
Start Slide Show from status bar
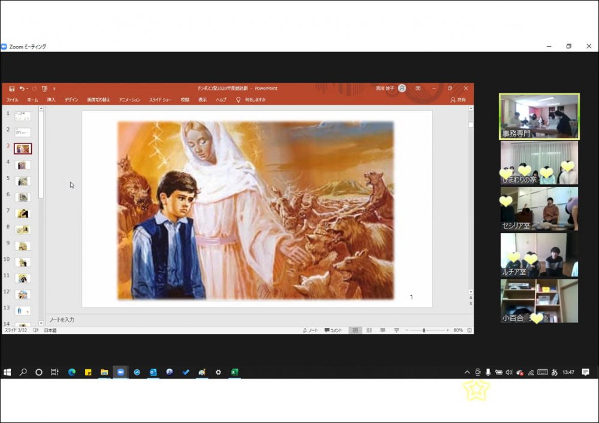point(396,330)
